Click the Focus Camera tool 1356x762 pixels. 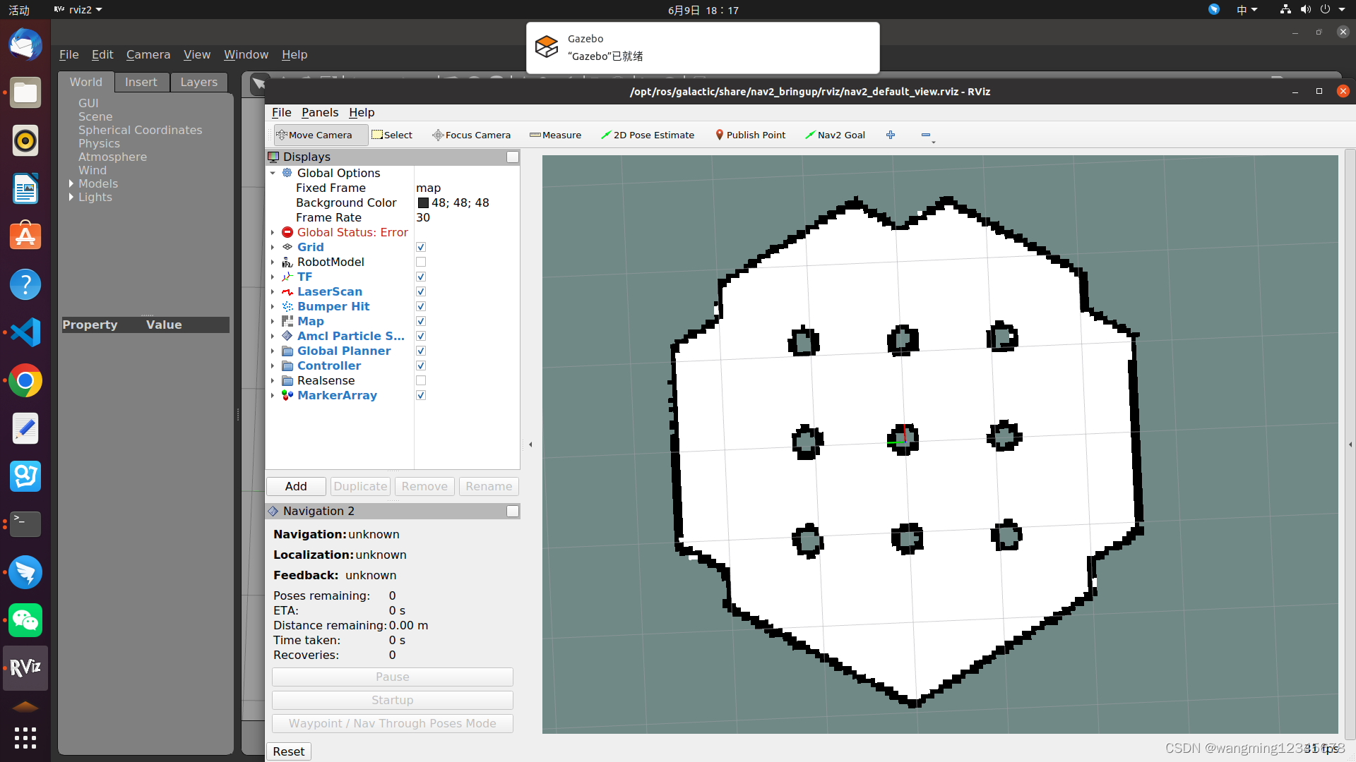click(471, 135)
